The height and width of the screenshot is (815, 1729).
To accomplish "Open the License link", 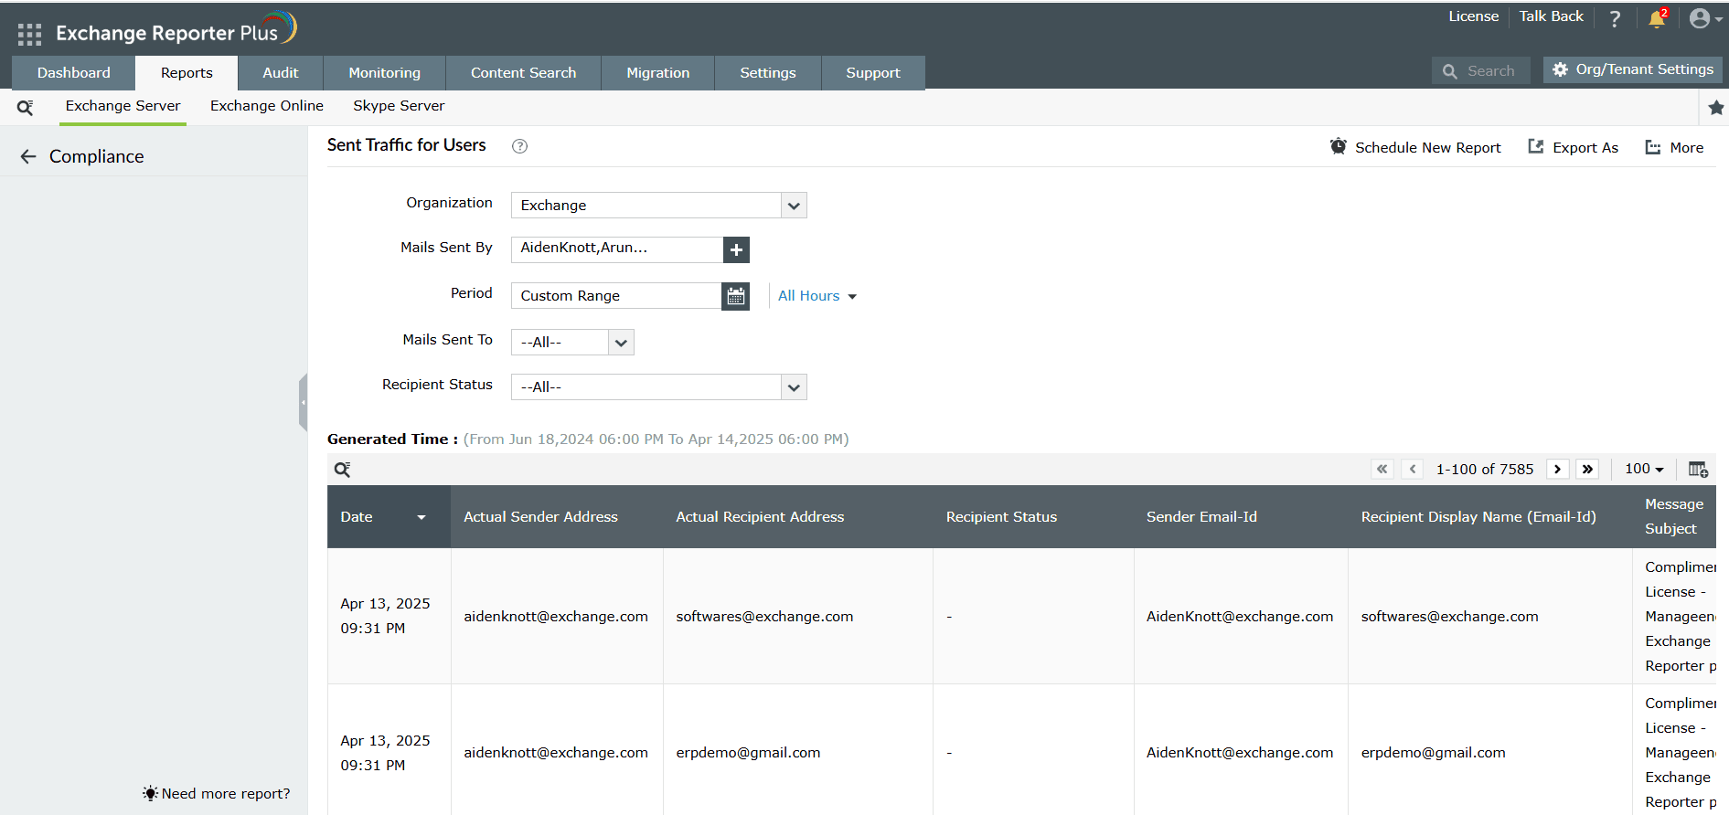I will pyautogui.click(x=1474, y=16).
